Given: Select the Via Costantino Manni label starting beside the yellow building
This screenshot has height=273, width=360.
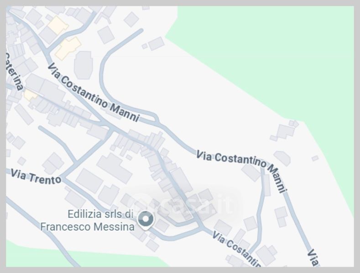Looking at the screenshot, I should [x=94, y=93].
